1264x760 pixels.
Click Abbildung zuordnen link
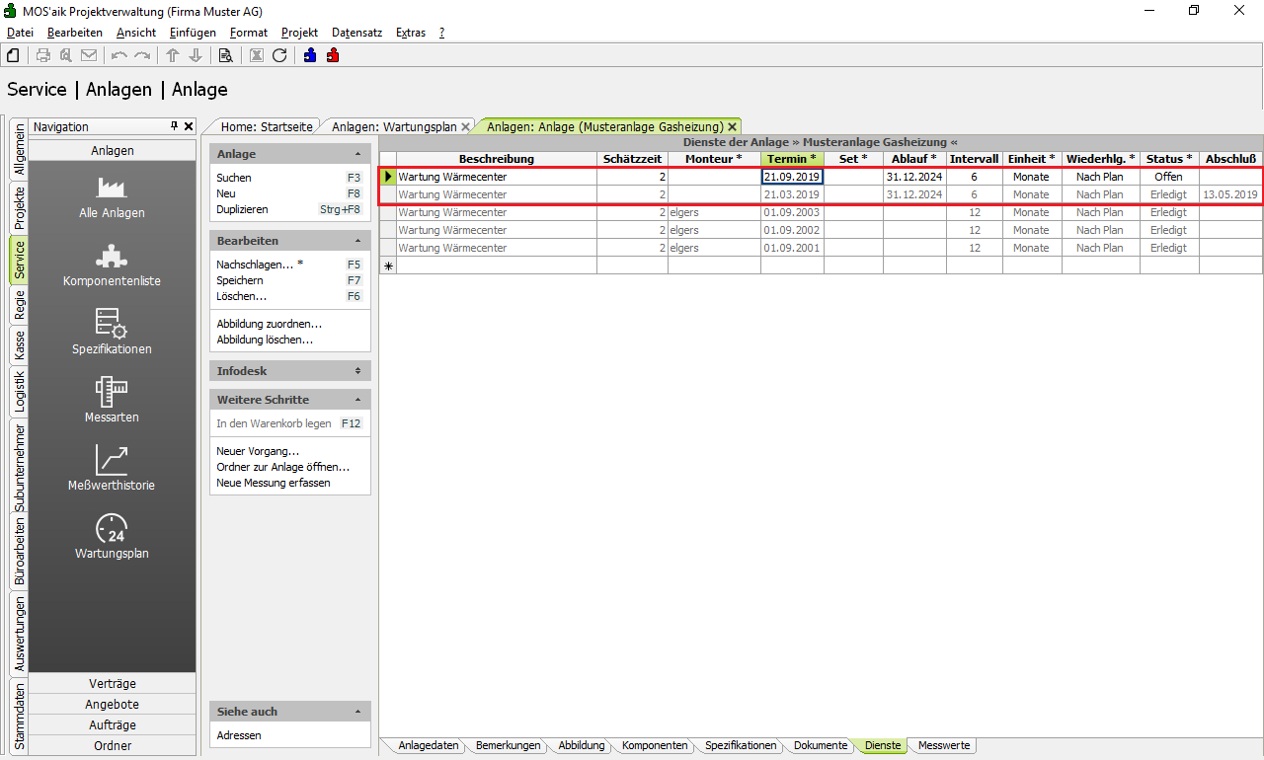coord(270,324)
